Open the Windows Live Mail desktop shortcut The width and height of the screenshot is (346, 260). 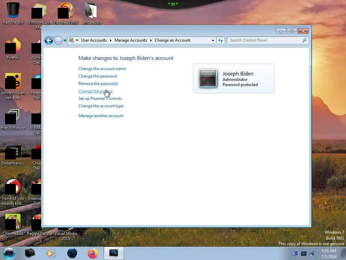[x=39, y=16]
